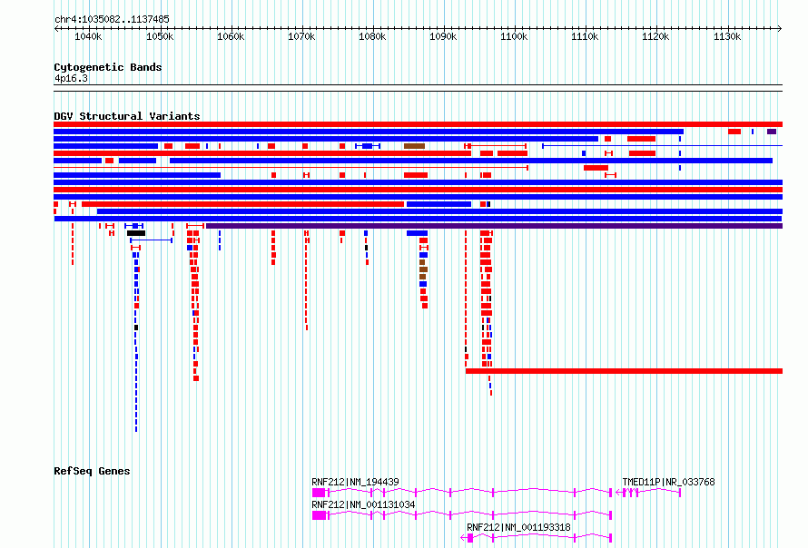This screenshot has height=548, width=808.
Task: Open the RefSeq Genes track title
Action: (92, 471)
